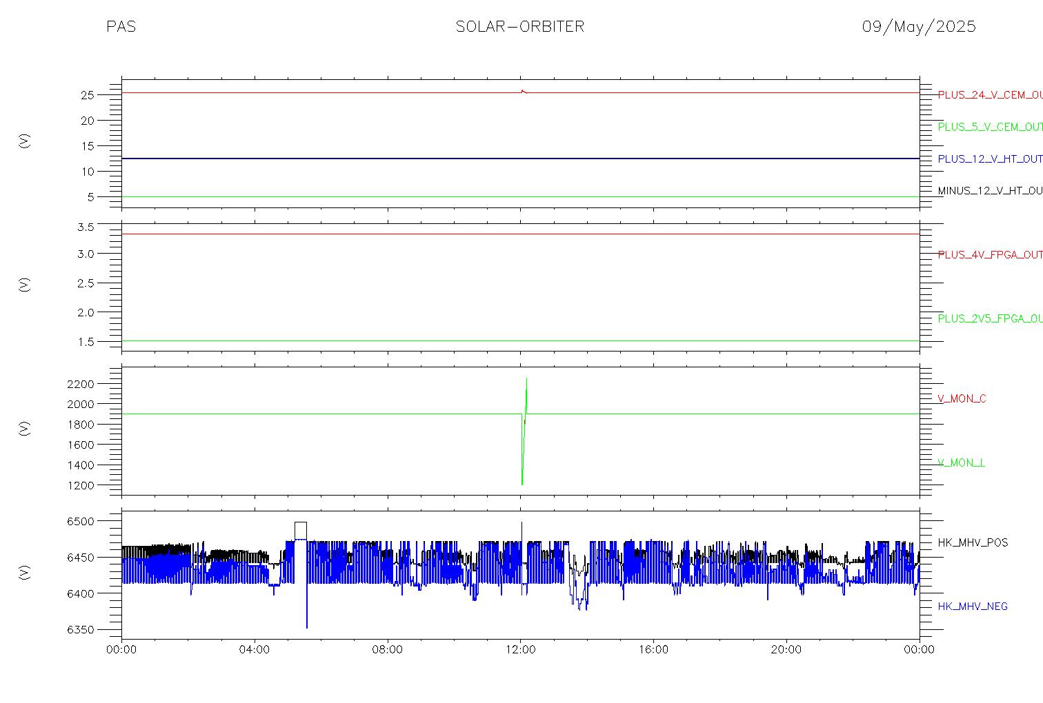The width and height of the screenshot is (1043, 703).
Task: Select the red V_MON_C legend label
Action: pos(962,398)
